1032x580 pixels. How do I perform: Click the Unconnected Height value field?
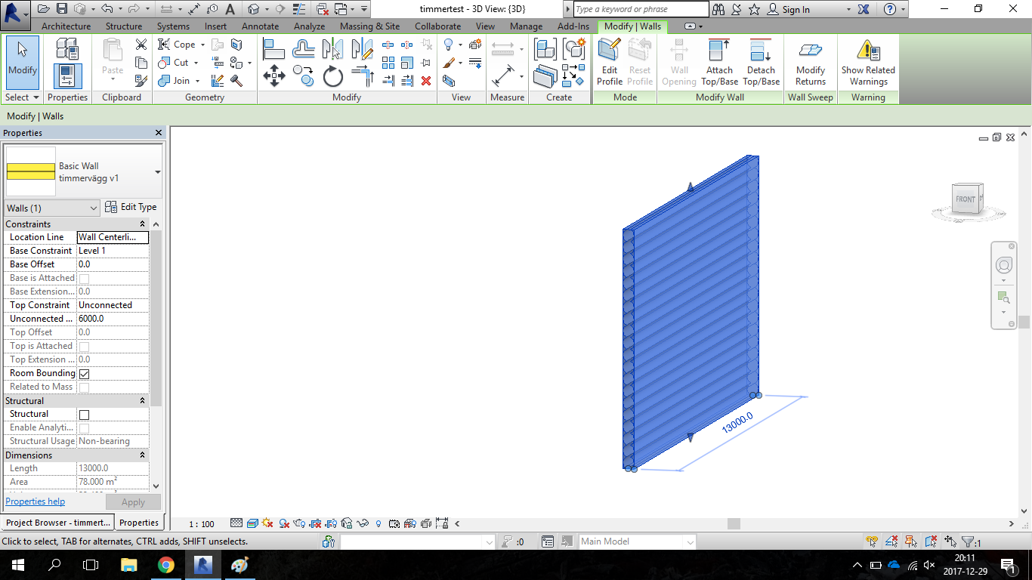click(113, 319)
